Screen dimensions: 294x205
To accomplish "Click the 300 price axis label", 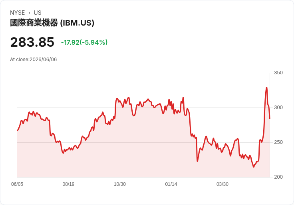I will [x=278, y=107].
